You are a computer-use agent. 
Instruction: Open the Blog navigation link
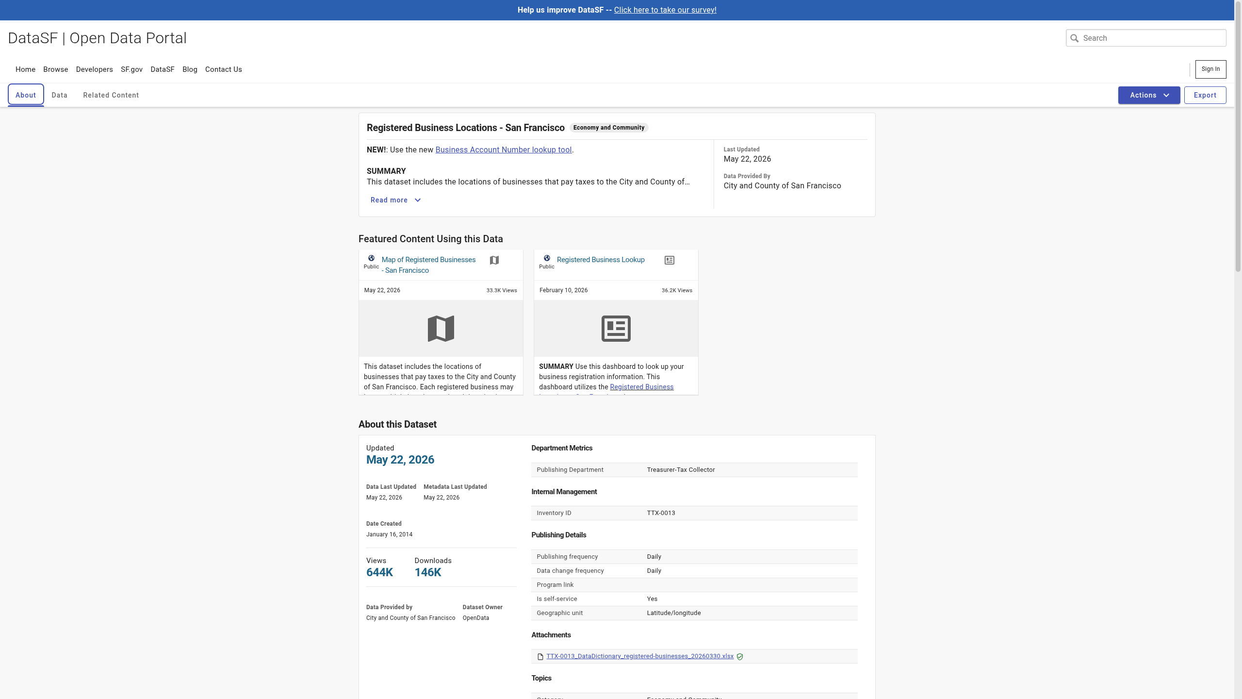pos(190,69)
